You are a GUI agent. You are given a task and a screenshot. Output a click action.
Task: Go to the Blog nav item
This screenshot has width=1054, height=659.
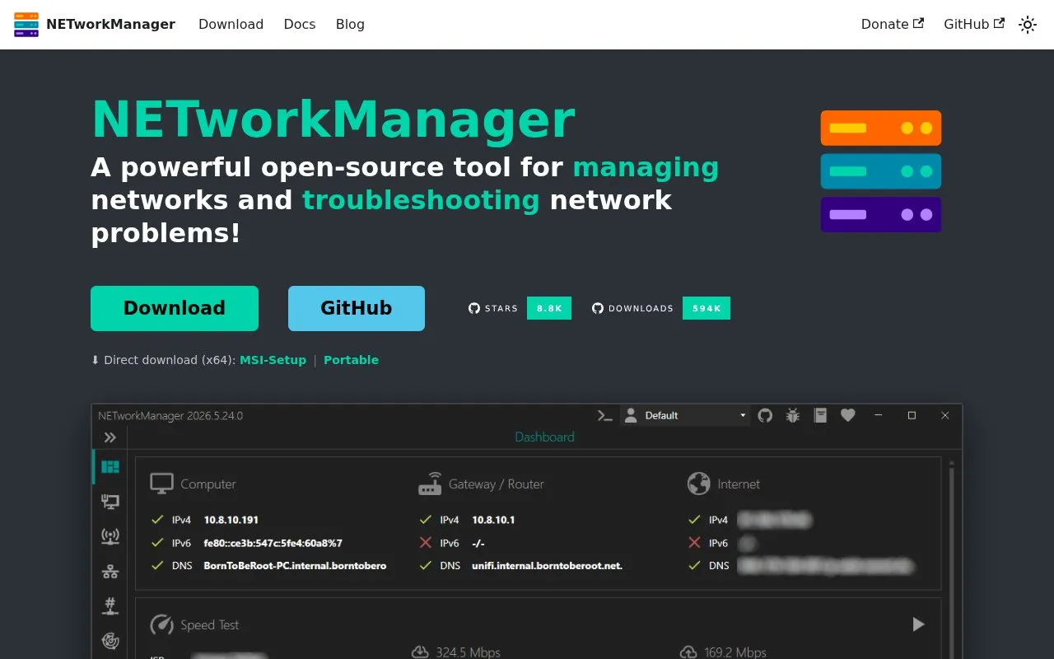350,25
